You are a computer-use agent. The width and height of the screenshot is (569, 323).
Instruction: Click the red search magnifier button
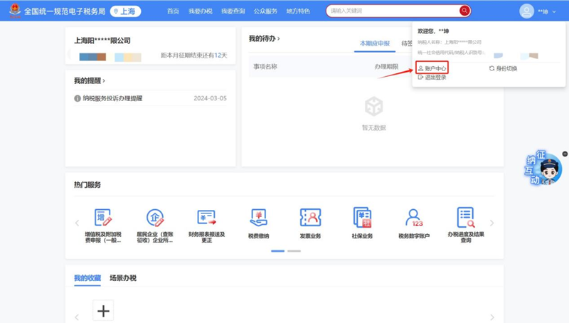click(464, 11)
